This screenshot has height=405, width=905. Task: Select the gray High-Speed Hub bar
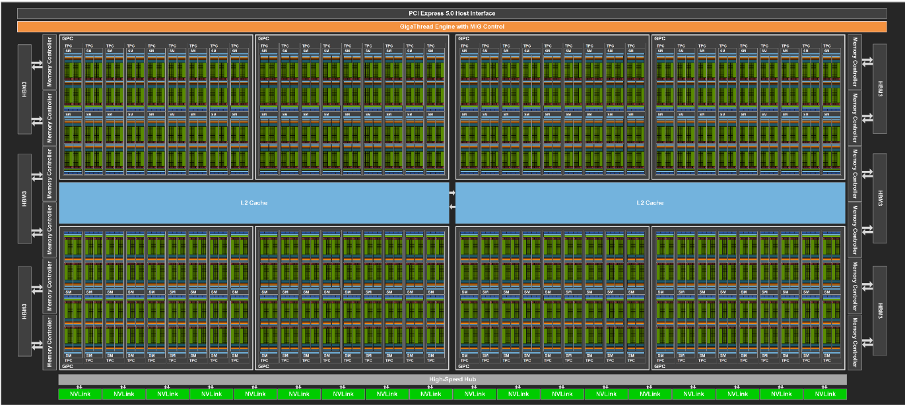[452, 379]
